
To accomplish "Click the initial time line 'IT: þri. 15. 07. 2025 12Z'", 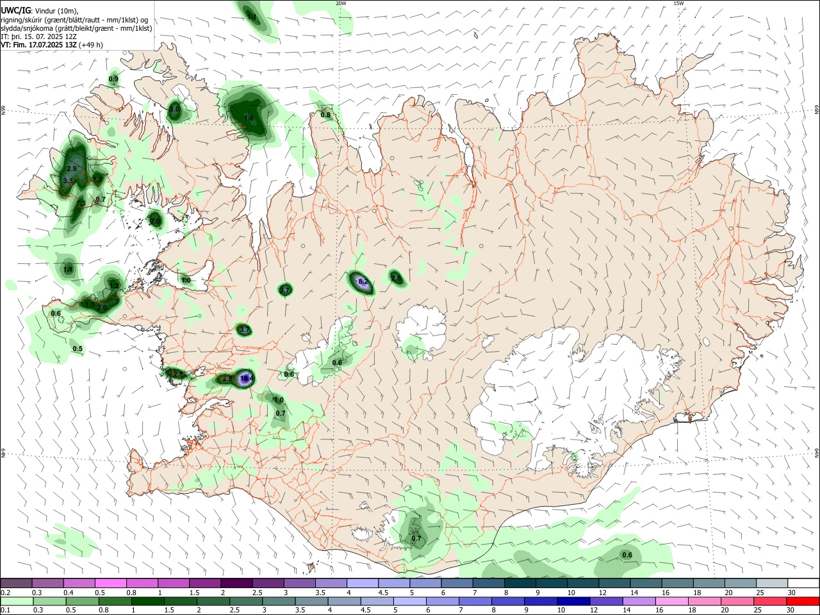I will click(38, 37).
